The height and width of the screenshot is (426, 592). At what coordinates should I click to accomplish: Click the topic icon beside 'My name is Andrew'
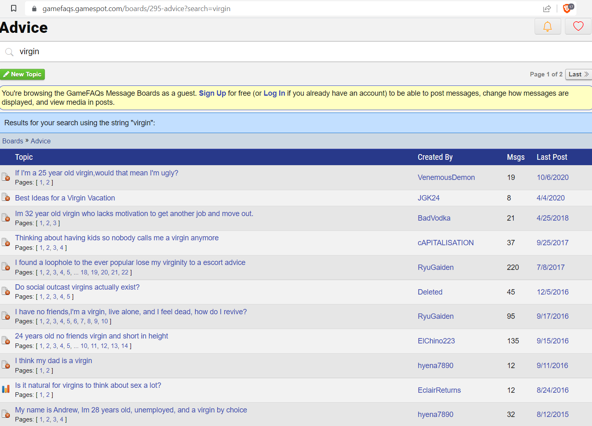[6, 414]
